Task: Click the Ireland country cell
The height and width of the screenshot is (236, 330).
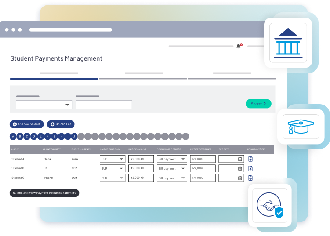Action: point(48,178)
